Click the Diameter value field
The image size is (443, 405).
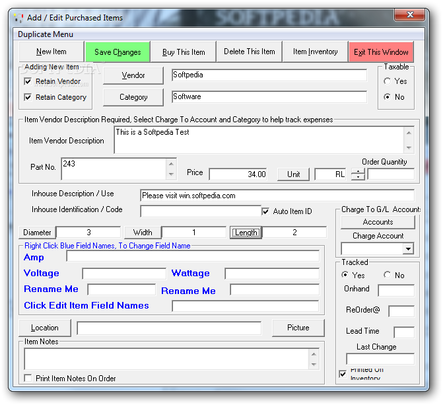pyautogui.click(x=88, y=233)
